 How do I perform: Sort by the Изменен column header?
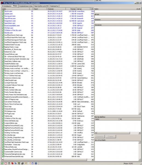56,9
